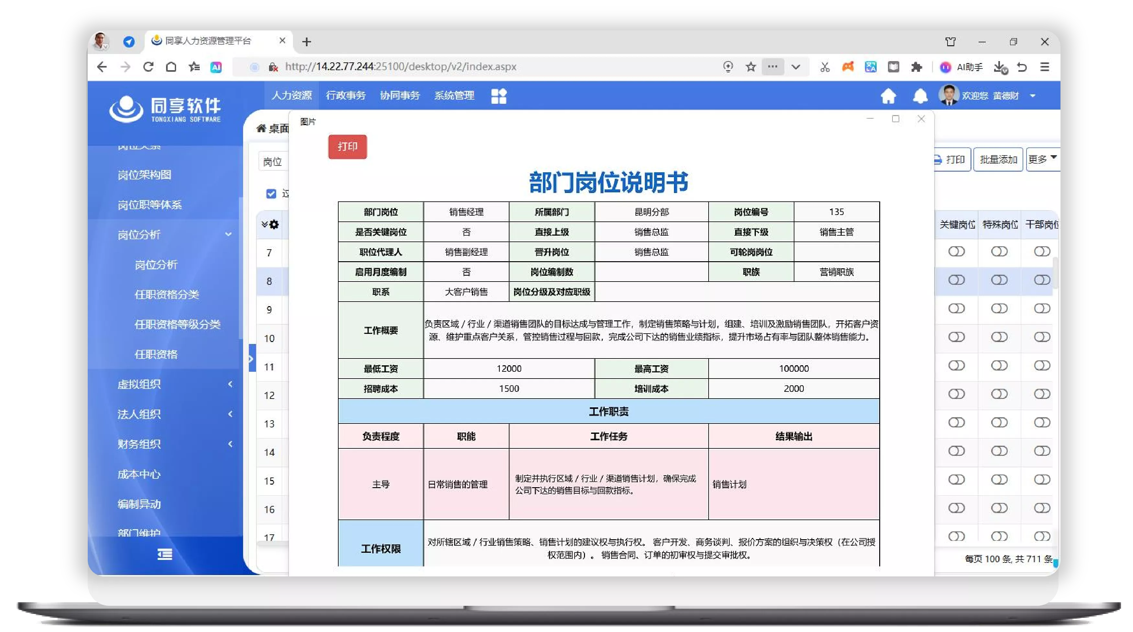Screen dimensions: 1133x632
Task: Toggle the 特殊岗位 switch in row 14
Action: click(999, 451)
